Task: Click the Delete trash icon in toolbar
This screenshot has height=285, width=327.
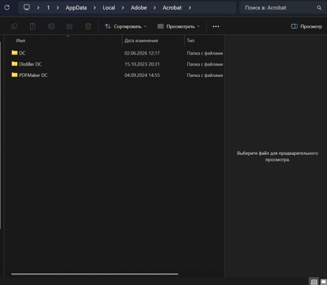Action: (x=88, y=26)
